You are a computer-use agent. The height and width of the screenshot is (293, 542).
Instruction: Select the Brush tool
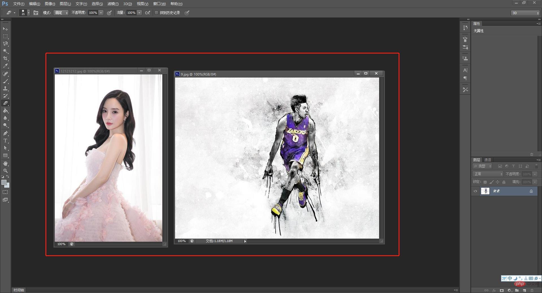(5, 81)
